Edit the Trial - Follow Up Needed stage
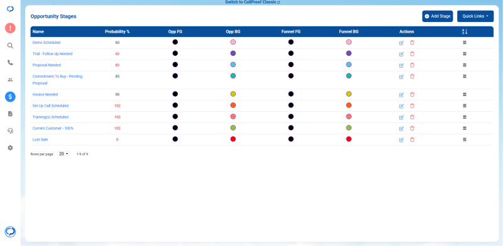Viewport: 503px width, 246px height. tap(401, 54)
